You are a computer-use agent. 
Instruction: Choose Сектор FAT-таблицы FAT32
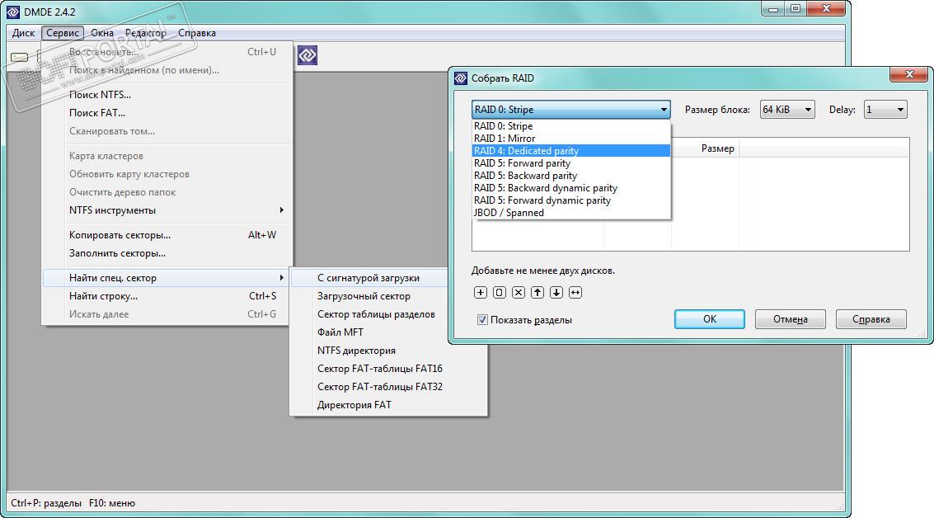click(x=388, y=387)
